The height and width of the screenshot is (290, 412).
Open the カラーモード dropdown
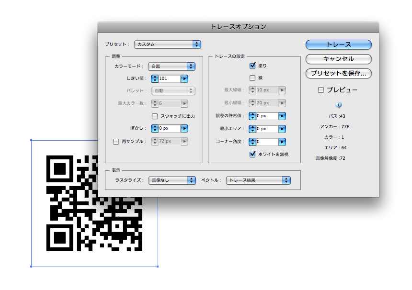[172, 66]
